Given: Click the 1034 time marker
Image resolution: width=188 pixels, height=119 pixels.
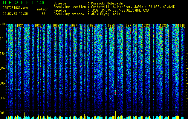Looking at the screenshot, I should point(74,26).
